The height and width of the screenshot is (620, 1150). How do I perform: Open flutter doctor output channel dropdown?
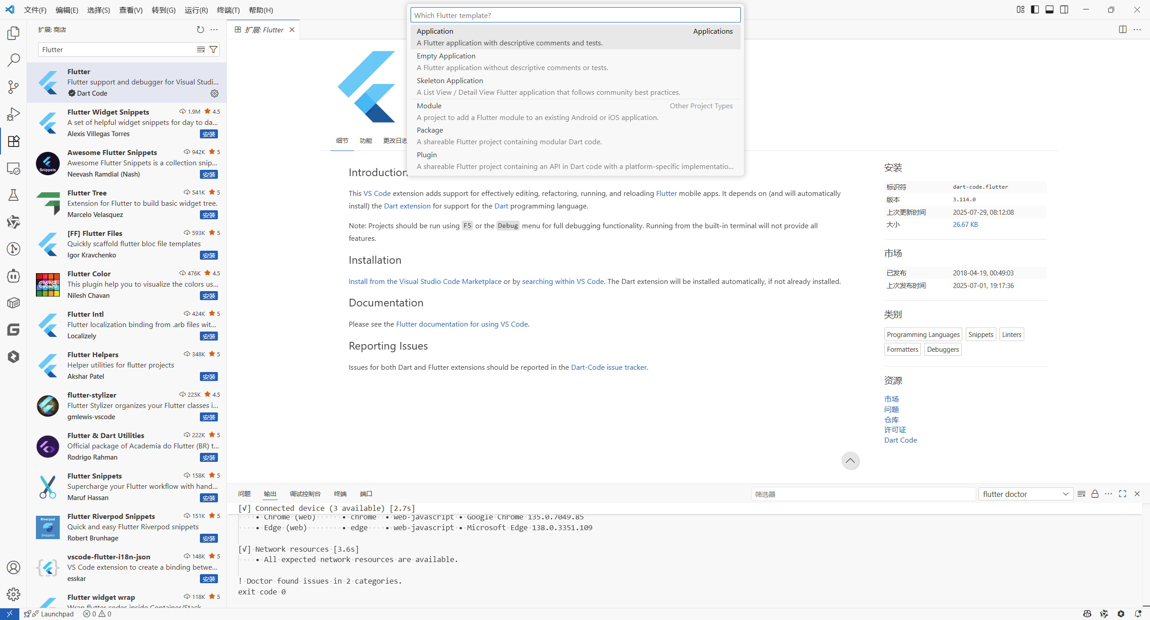[1026, 494]
